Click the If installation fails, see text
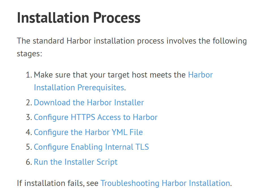This screenshot has width=254, height=195. click(x=58, y=183)
